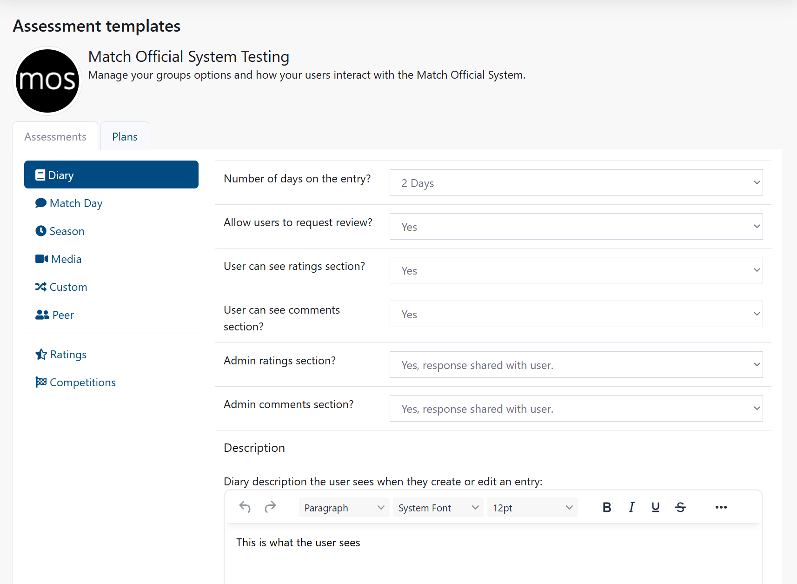Click the Ratings star icon
The image size is (797, 584).
point(41,354)
